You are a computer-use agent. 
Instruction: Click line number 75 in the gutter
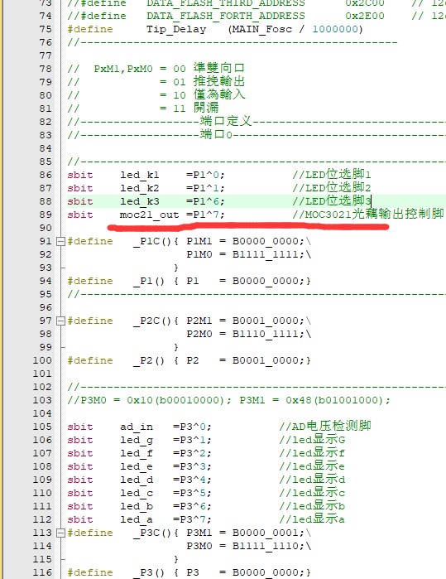46,30
